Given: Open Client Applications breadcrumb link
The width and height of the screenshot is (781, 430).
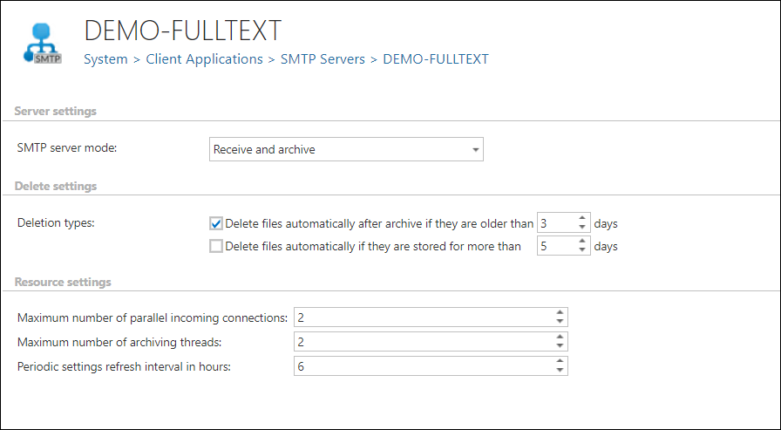Looking at the screenshot, I should tap(204, 59).
